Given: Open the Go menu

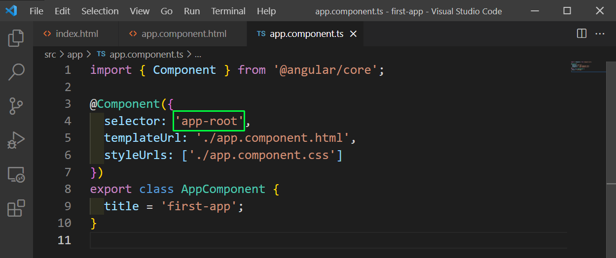Looking at the screenshot, I should coord(167,11).
